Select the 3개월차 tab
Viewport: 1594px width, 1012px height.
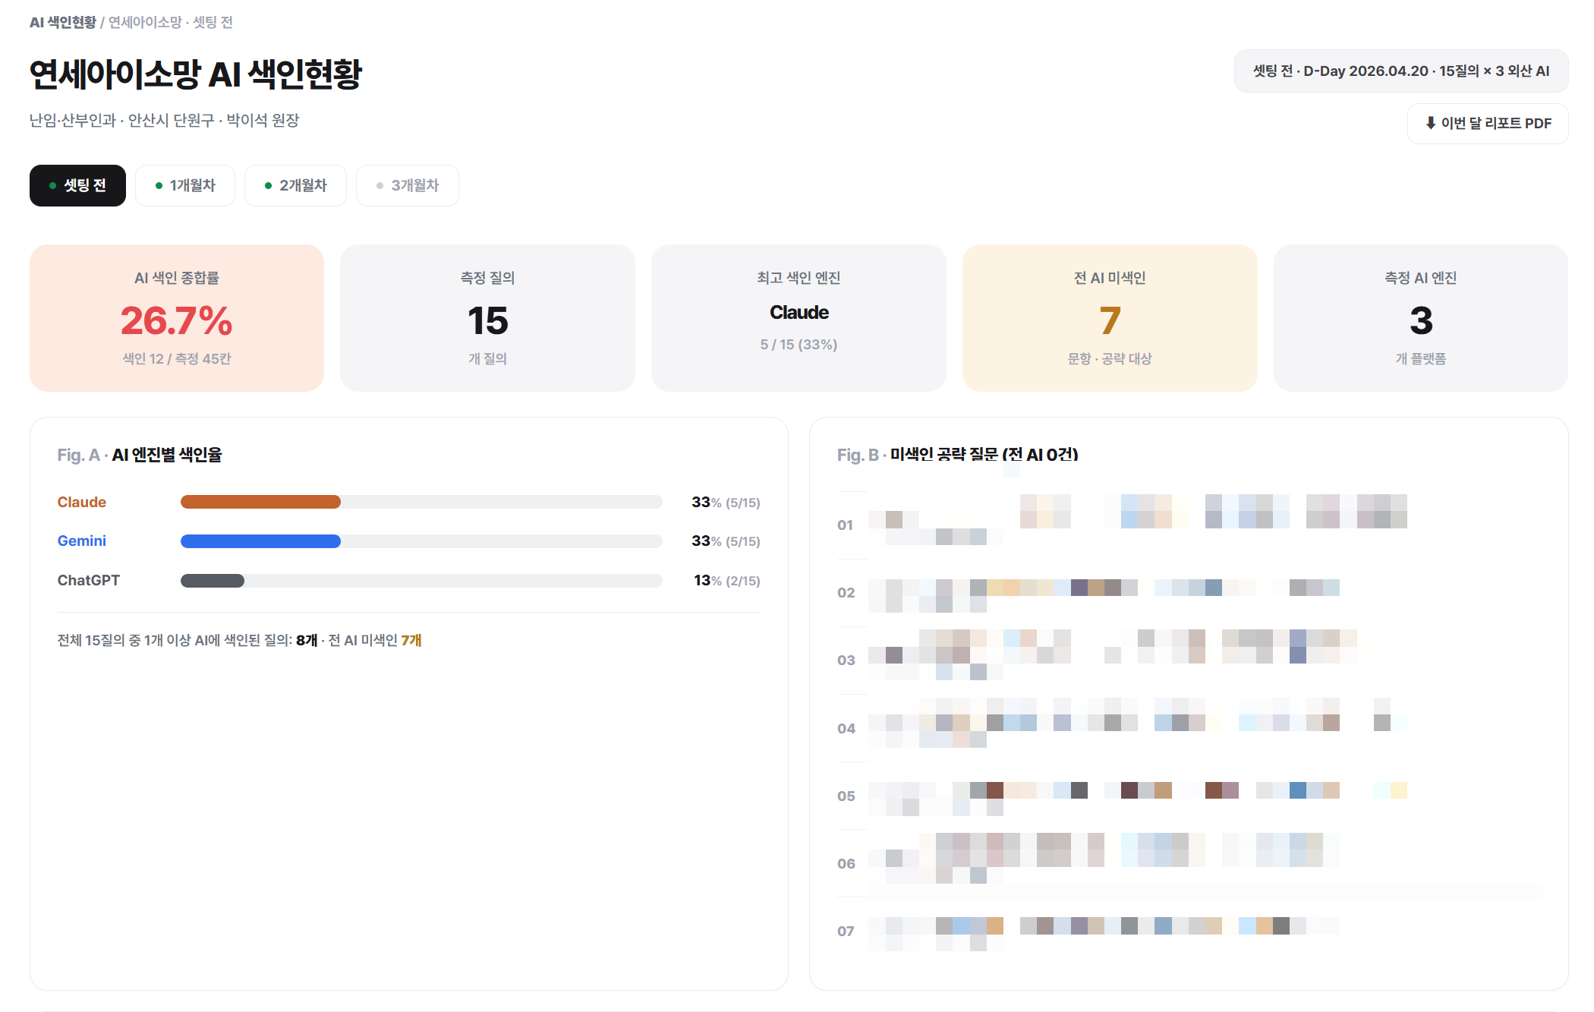(x=408, y=185)
